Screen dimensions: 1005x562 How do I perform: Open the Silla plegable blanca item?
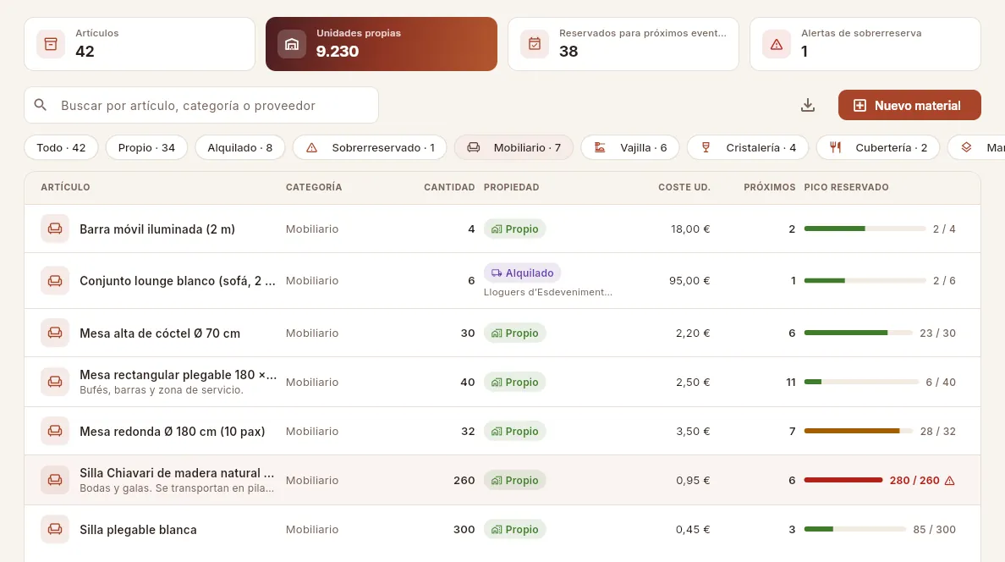[138, 529]
